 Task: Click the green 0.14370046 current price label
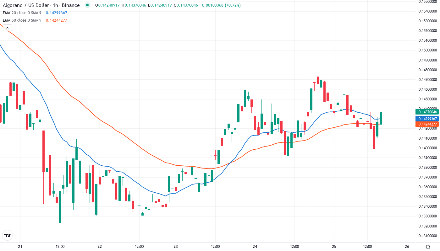point(426,112)
